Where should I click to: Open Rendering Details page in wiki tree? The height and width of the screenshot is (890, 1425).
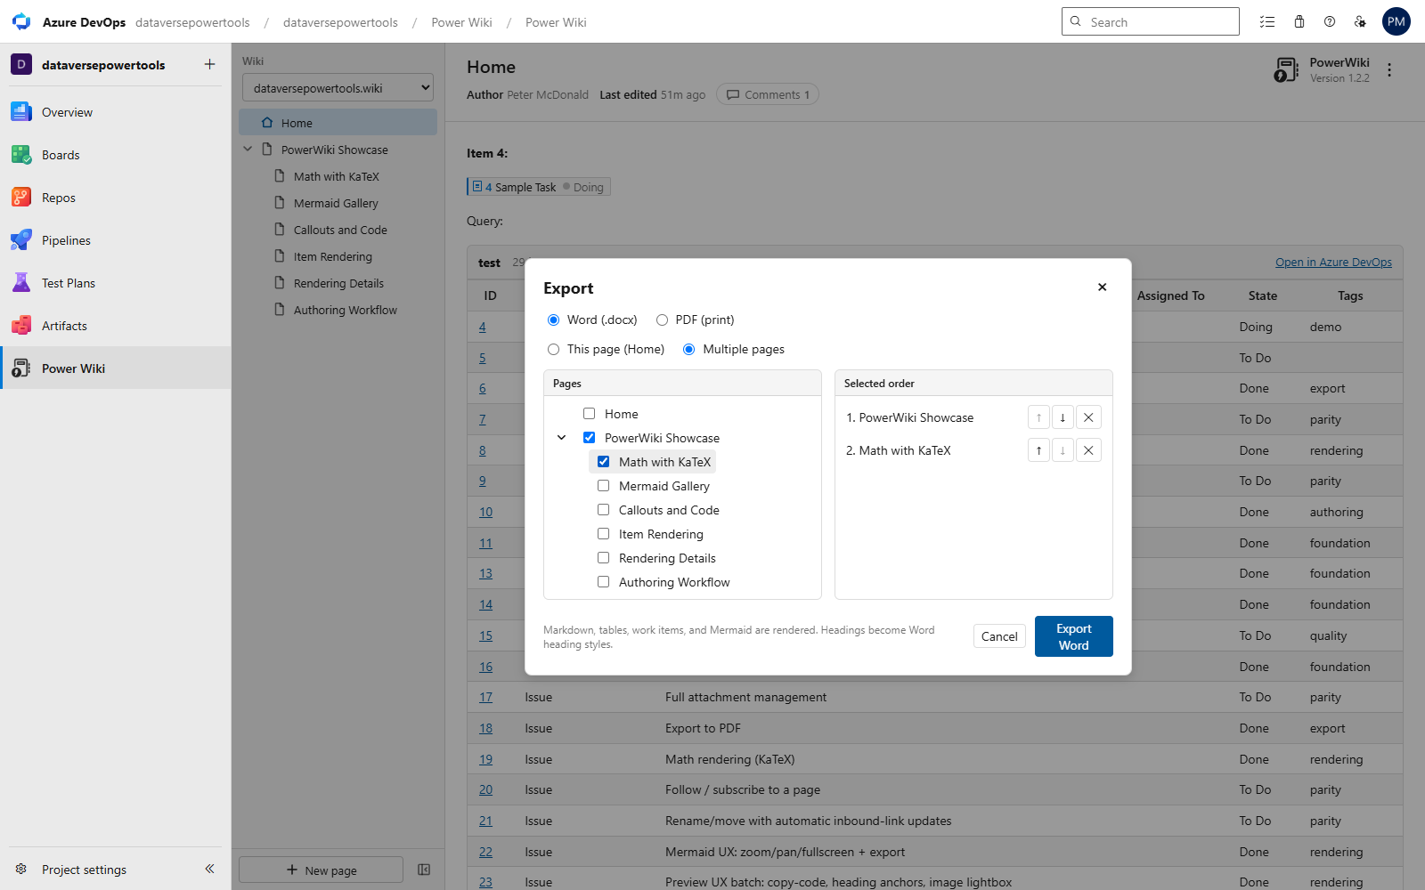coord(338,283)
